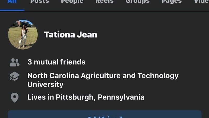Go to the Reels tab
The height and width of the screenshot is (118, 209).
104,2
